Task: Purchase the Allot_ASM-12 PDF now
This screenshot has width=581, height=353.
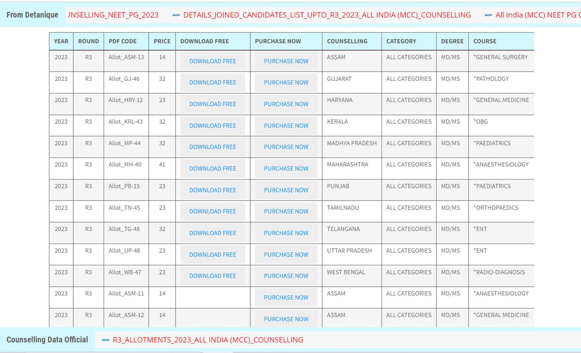Action: pyautogui.click(x=286, y=319)
